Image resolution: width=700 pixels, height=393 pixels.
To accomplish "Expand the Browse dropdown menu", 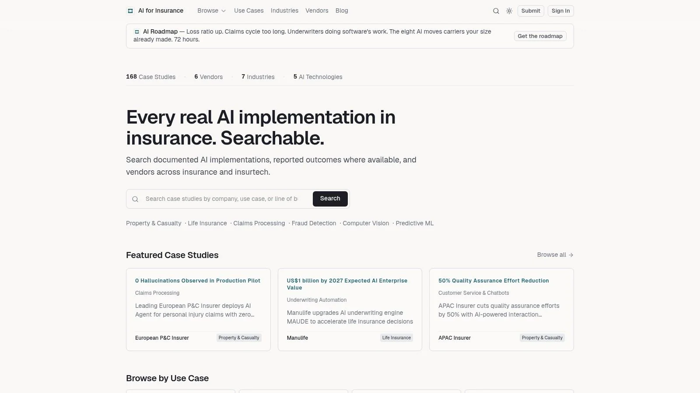I will (212, 11).
